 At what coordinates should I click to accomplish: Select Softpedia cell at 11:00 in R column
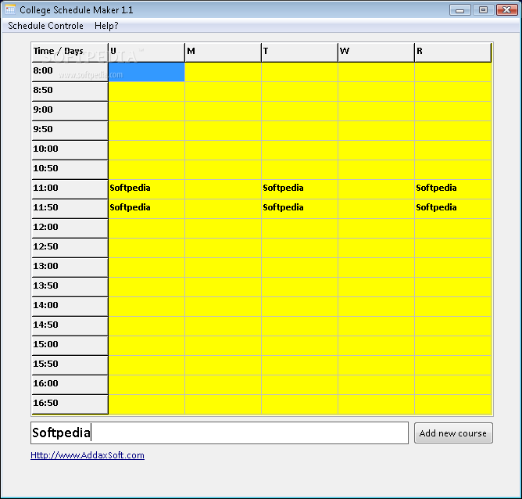tap(452, 189)
